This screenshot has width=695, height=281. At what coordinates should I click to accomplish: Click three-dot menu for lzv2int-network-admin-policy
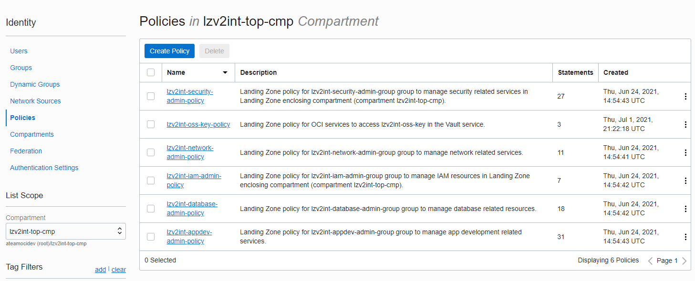coord(685,152)
